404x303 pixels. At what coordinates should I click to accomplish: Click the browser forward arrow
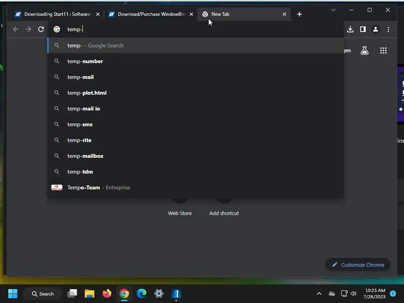28,29
